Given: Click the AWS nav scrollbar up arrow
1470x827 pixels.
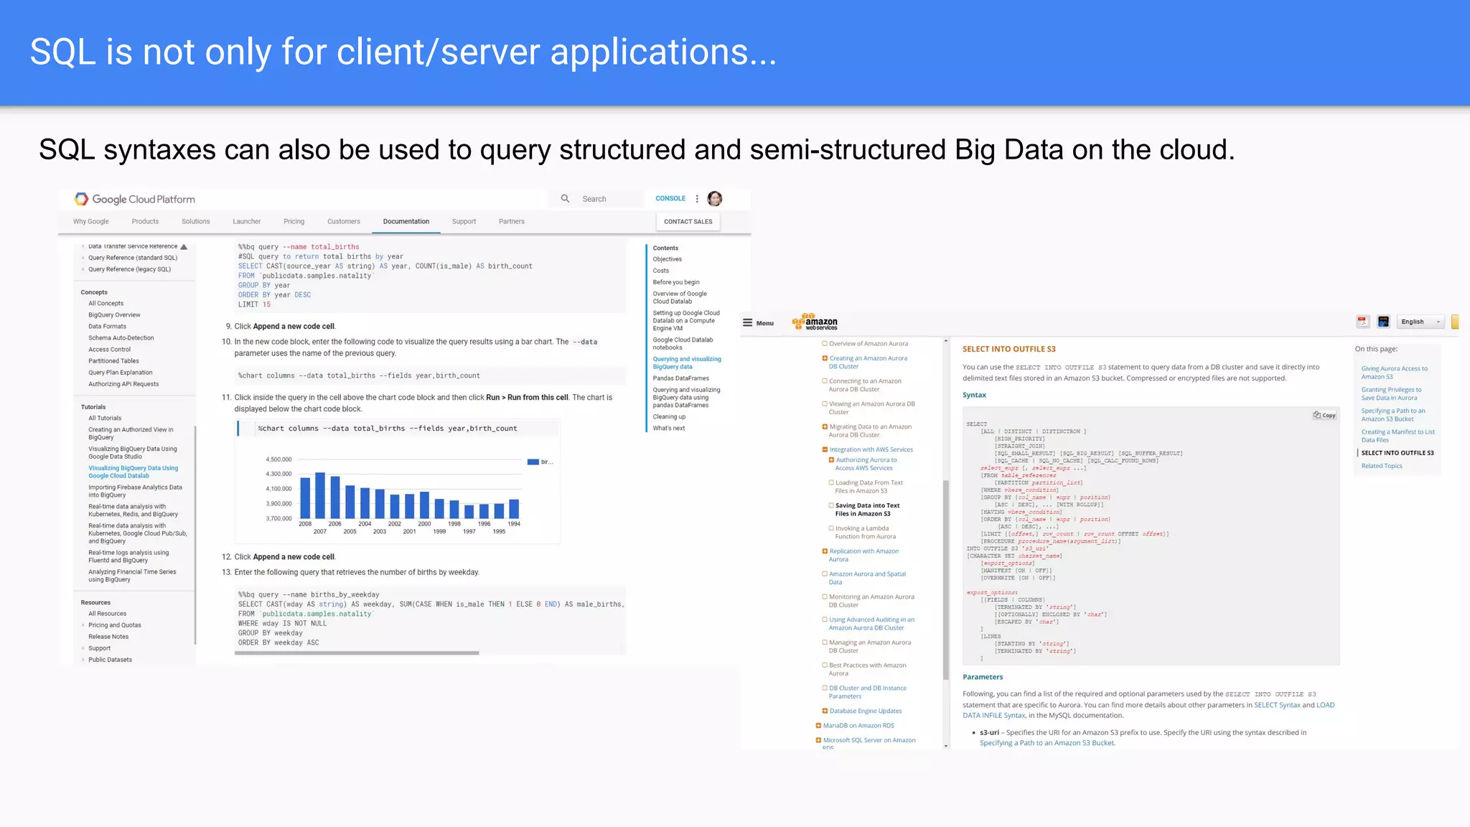Looking at the screenshot, I should (946, 340).
